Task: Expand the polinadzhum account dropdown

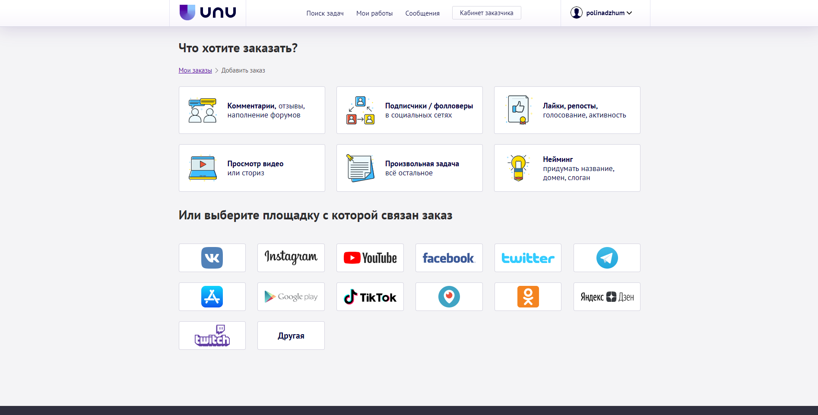Action: click(x=629, y=13)
